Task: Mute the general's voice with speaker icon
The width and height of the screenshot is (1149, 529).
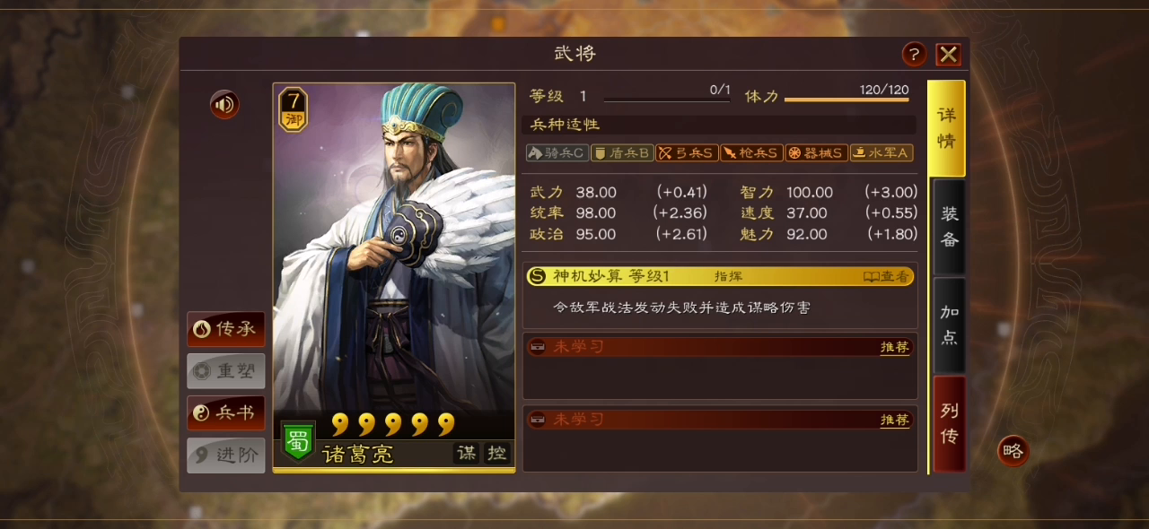Action: click(224, 105)
